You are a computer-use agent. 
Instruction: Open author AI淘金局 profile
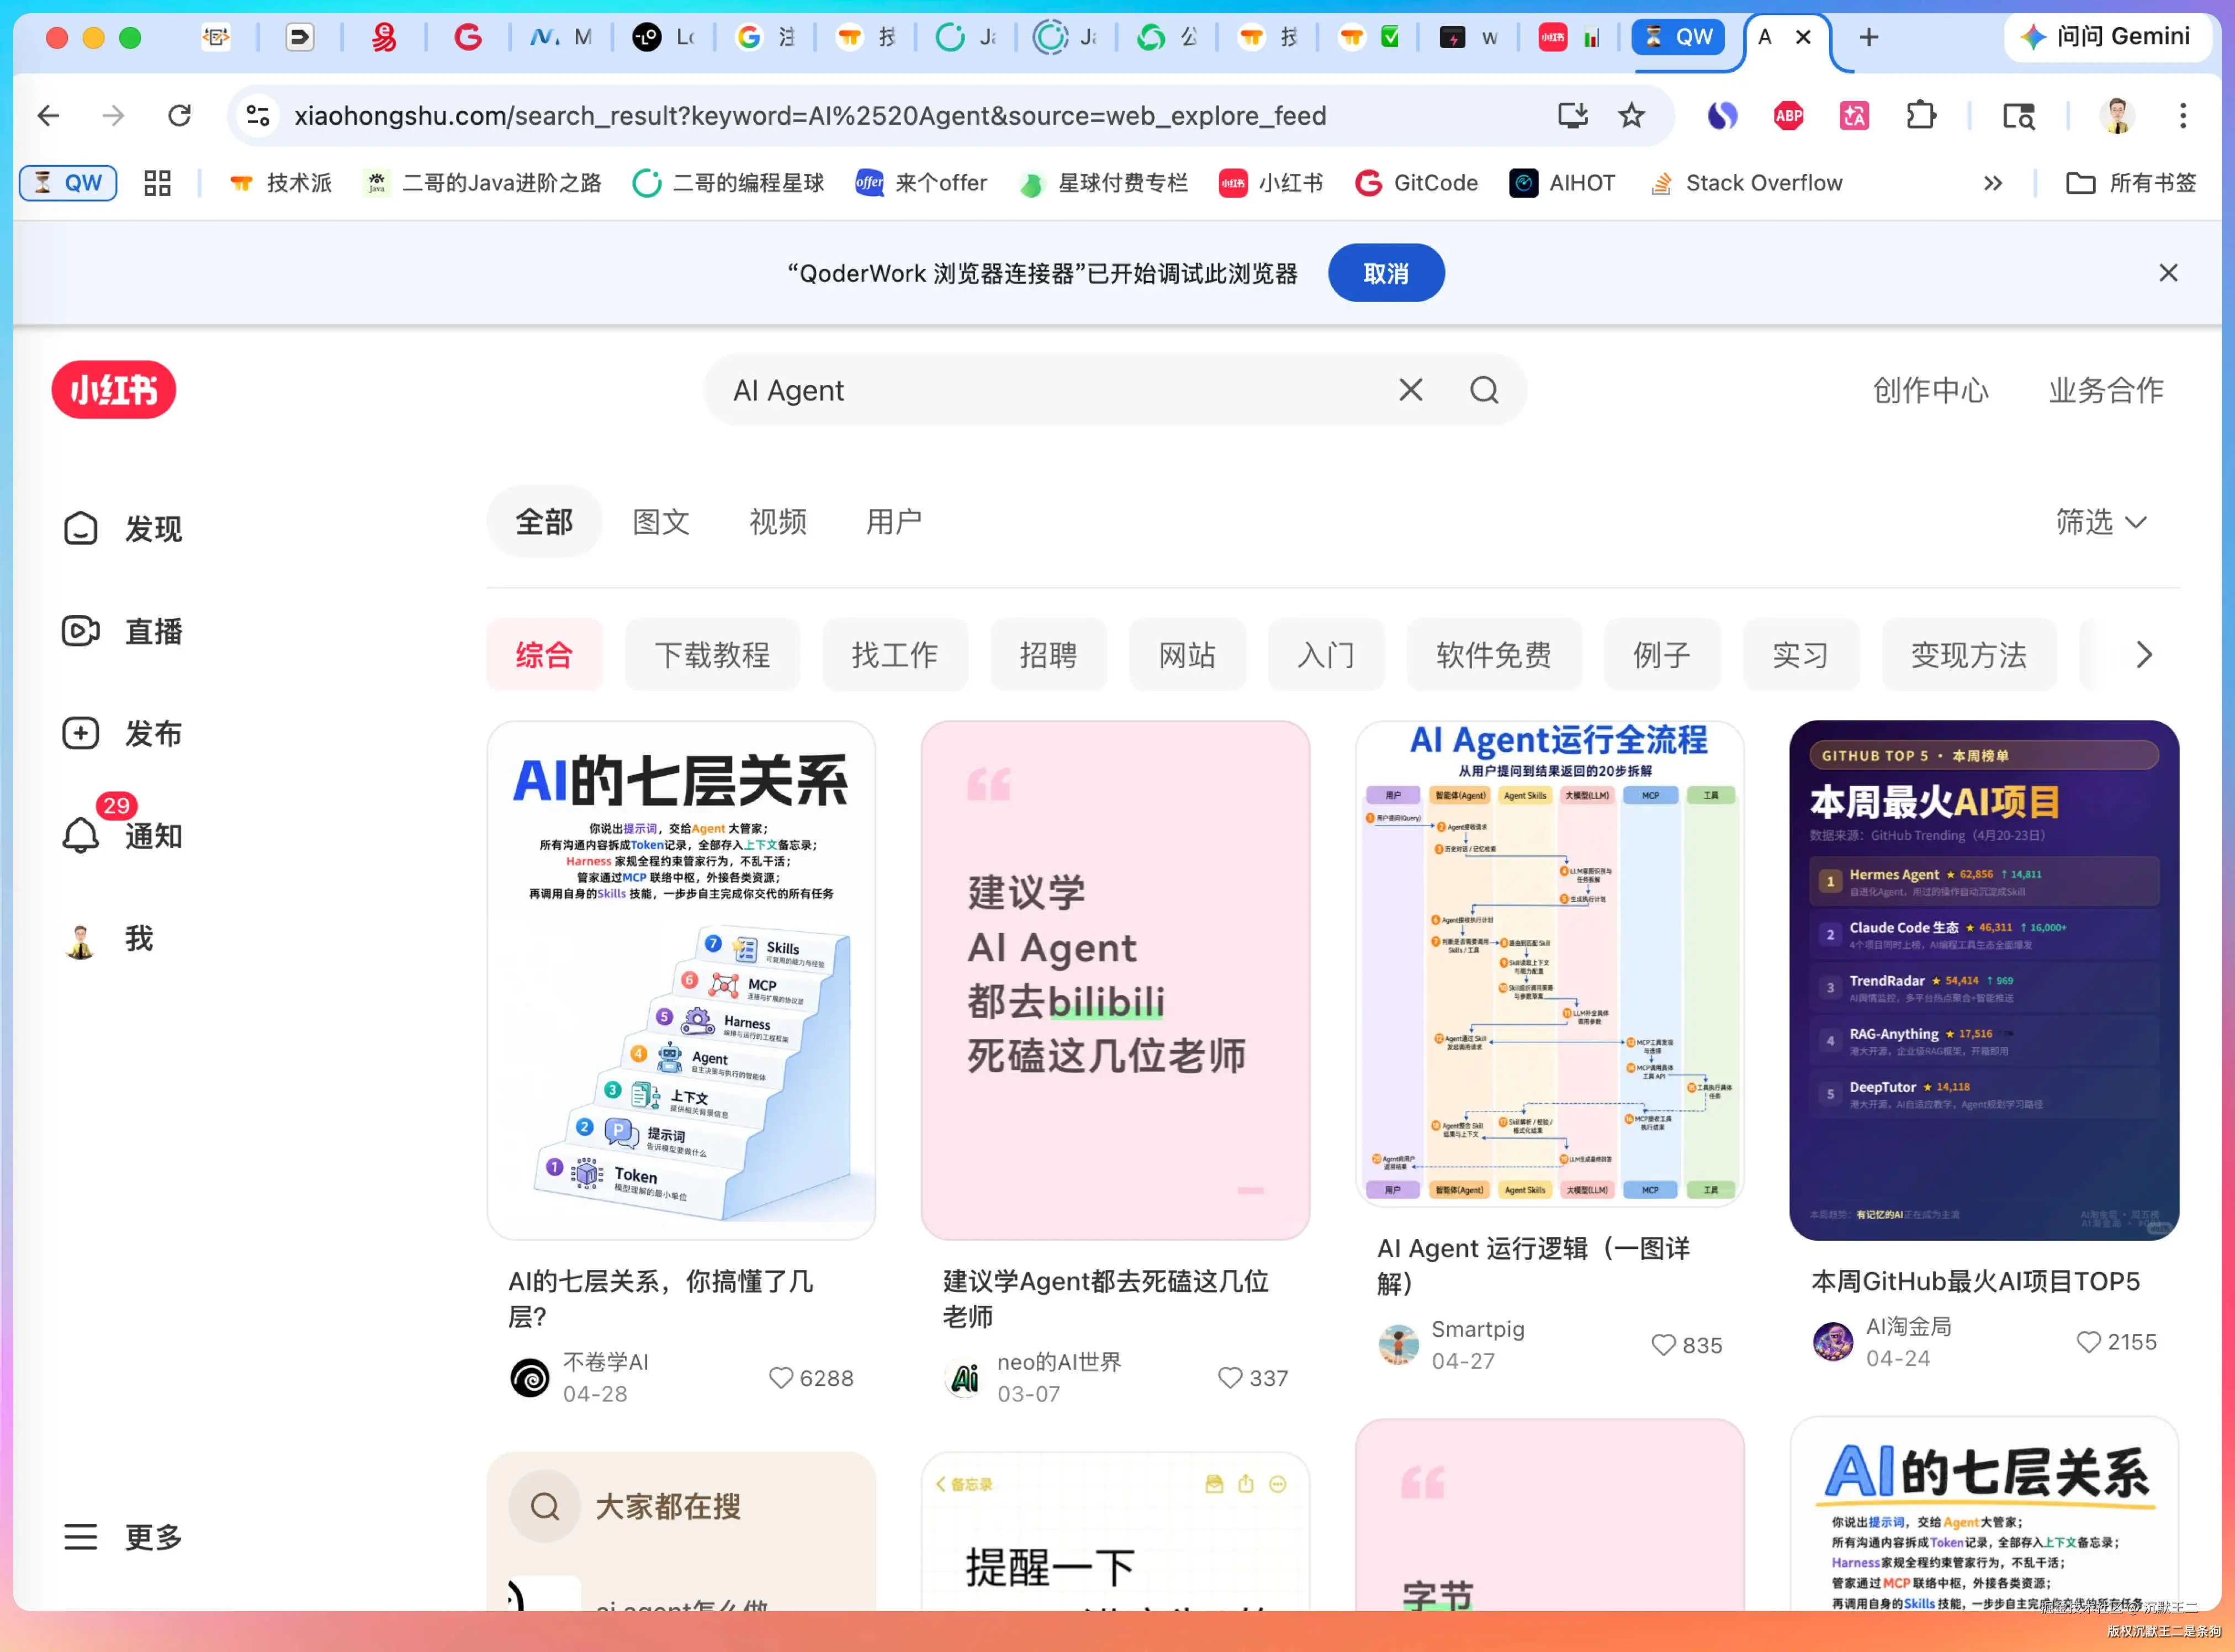(x=1908, y=1326)
